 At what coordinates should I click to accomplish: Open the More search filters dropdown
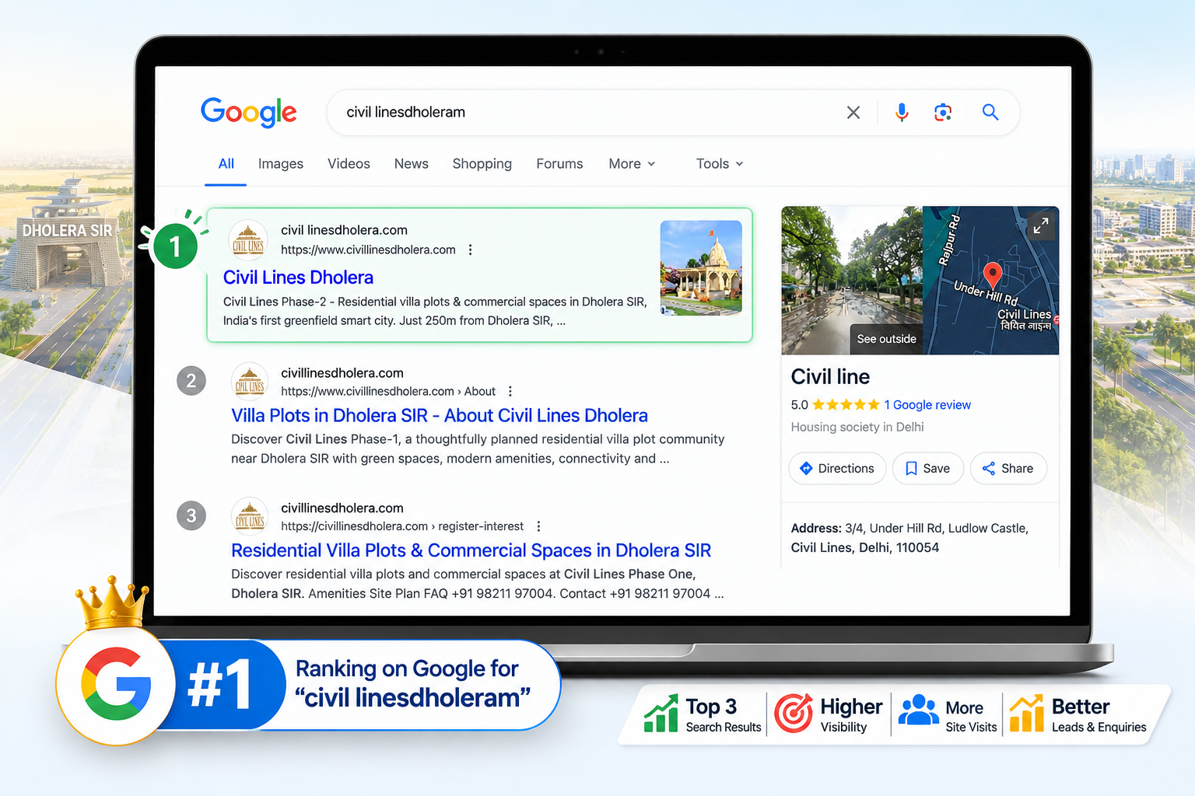pos(632,164)
